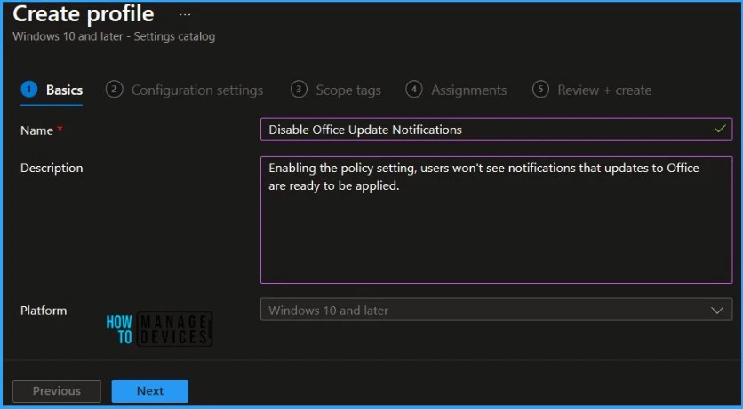Open the Scope tags step
This screenshot has height=409, width=743.
335,90
